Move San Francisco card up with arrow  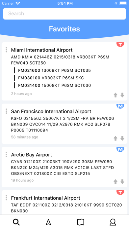point(116,138)
